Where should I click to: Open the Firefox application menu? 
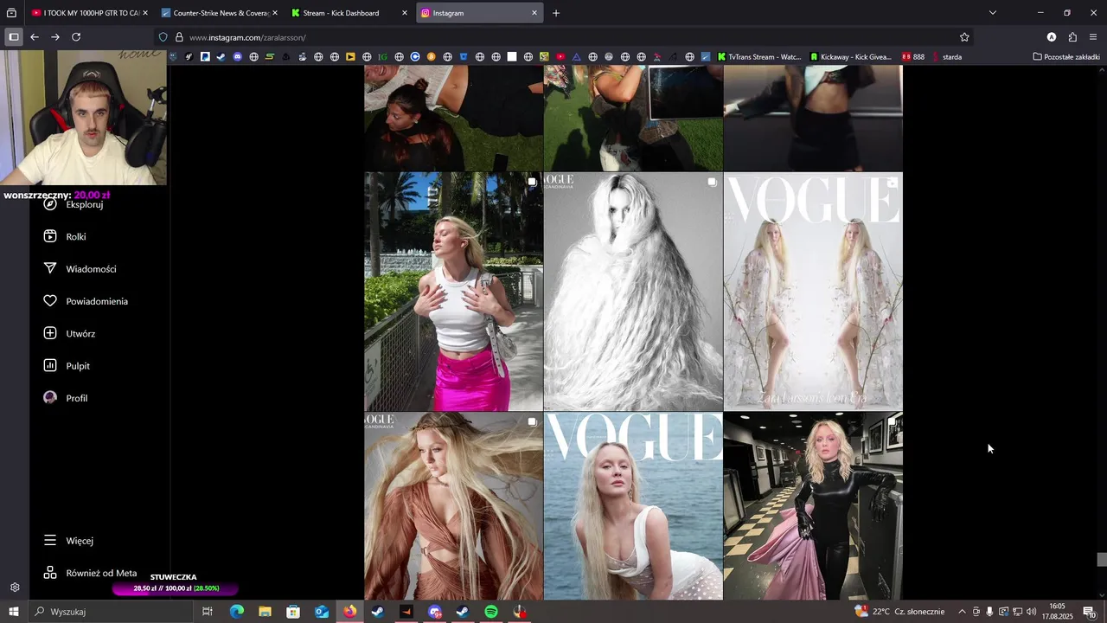click(x=1093, y=37)
